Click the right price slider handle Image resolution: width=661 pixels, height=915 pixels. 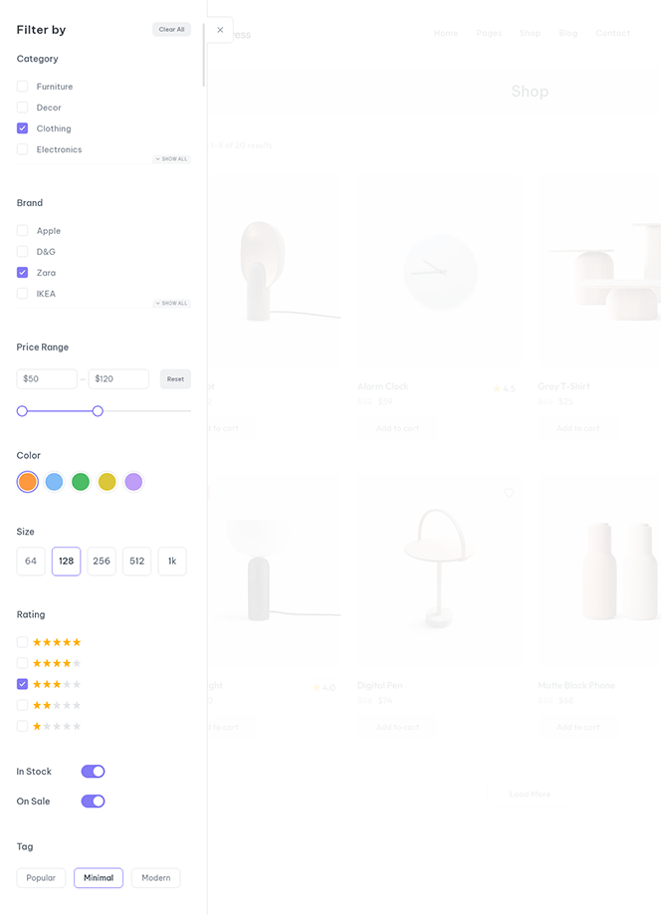(x=98, y=411)
